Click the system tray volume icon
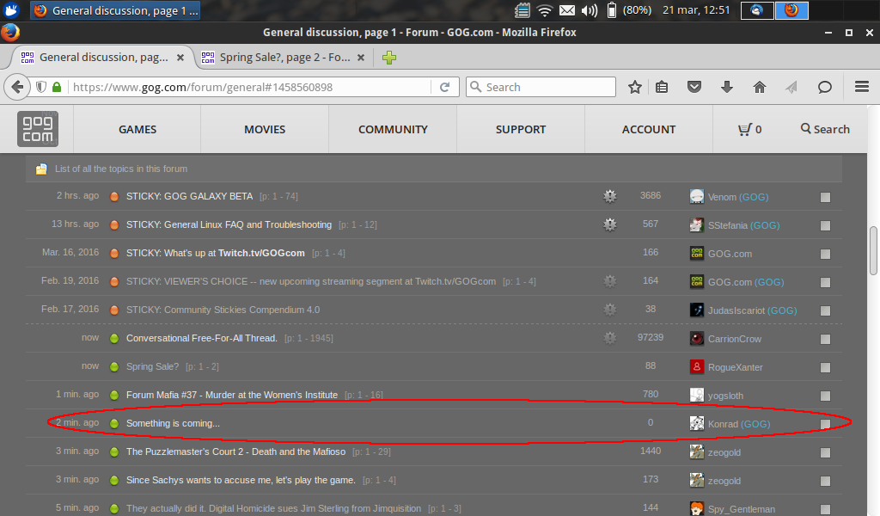The width and height of the screenshot is (880, 516). click(x=590, y=10)
